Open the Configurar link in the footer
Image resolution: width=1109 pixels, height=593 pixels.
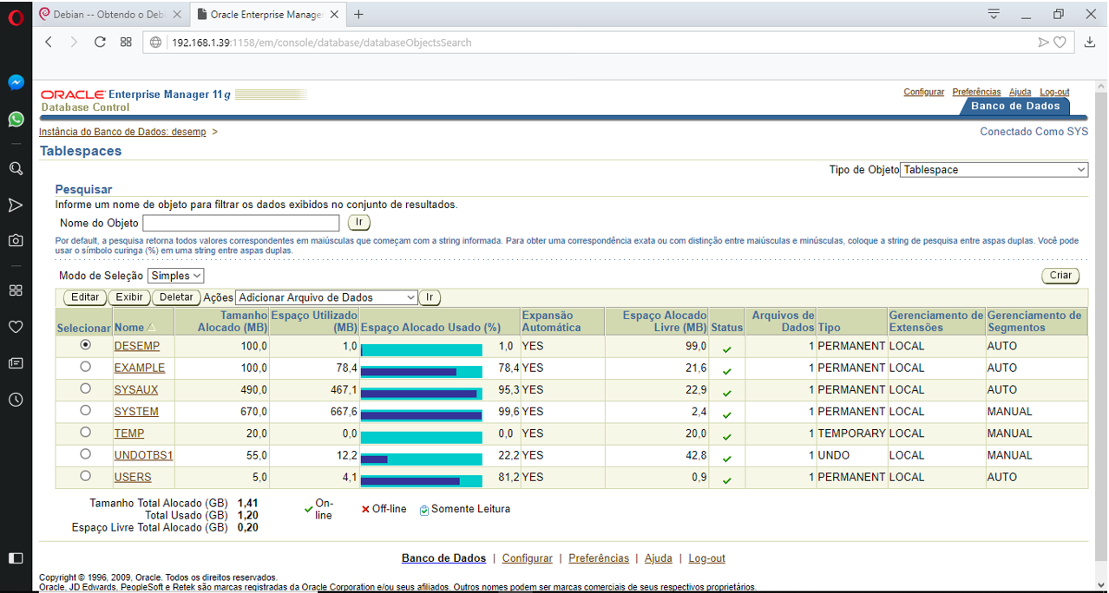[x=528, y=558]
